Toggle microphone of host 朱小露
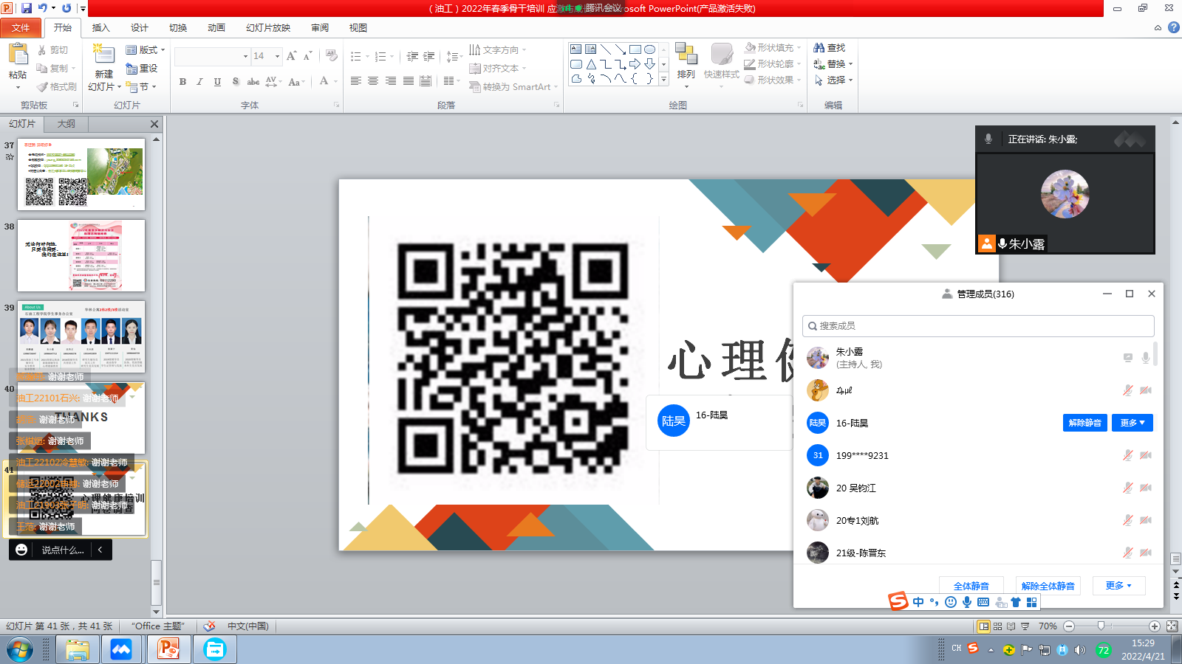Image resolution: width=1182 pixels, height=664 pixels. pos(1145,358)
